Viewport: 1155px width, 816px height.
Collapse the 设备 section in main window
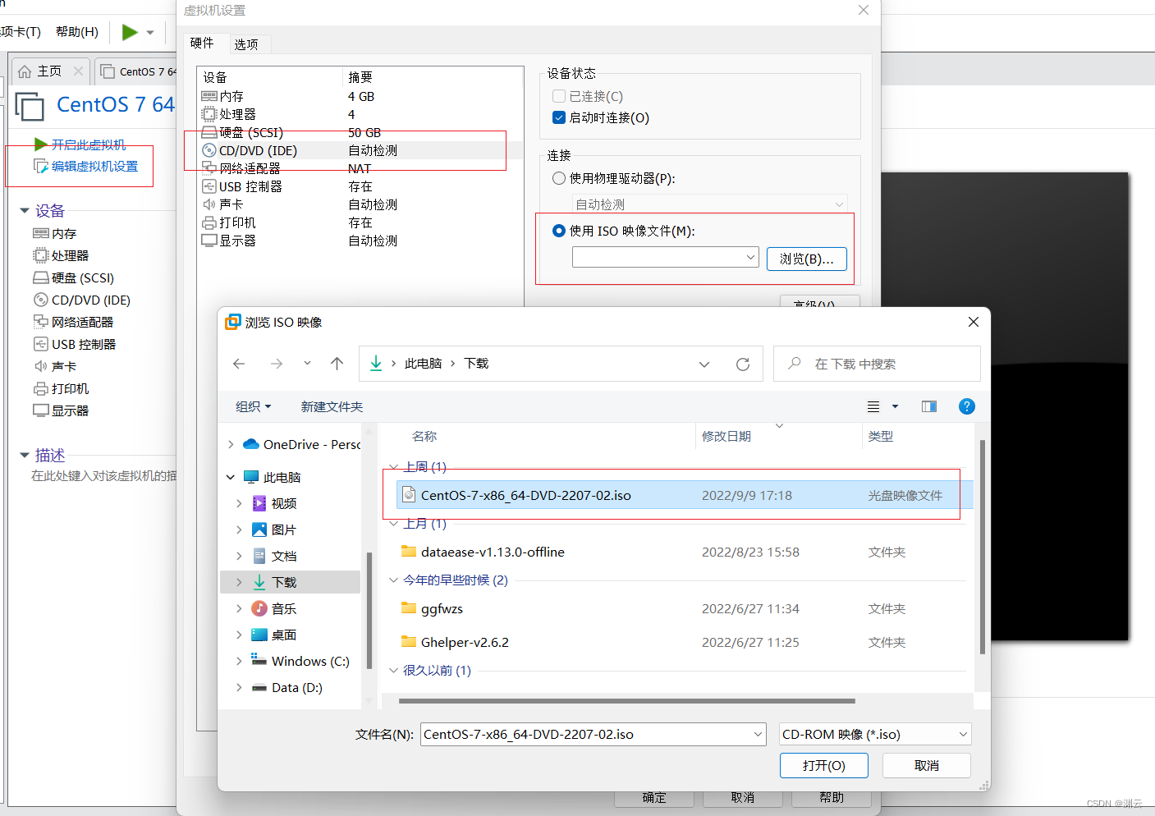point(25,211)
